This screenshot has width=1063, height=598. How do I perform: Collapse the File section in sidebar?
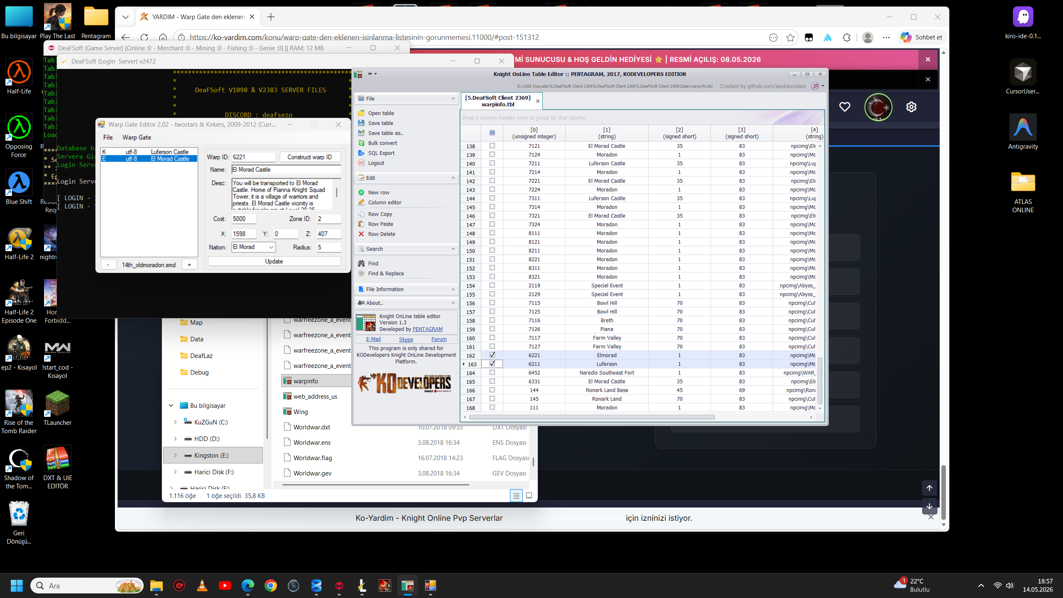point(453,98)
